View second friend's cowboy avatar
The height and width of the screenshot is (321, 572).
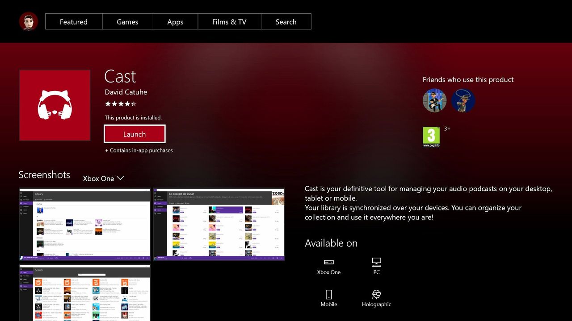click(463, 100)
